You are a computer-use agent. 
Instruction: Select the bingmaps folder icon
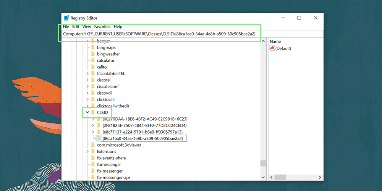(92, 47)
